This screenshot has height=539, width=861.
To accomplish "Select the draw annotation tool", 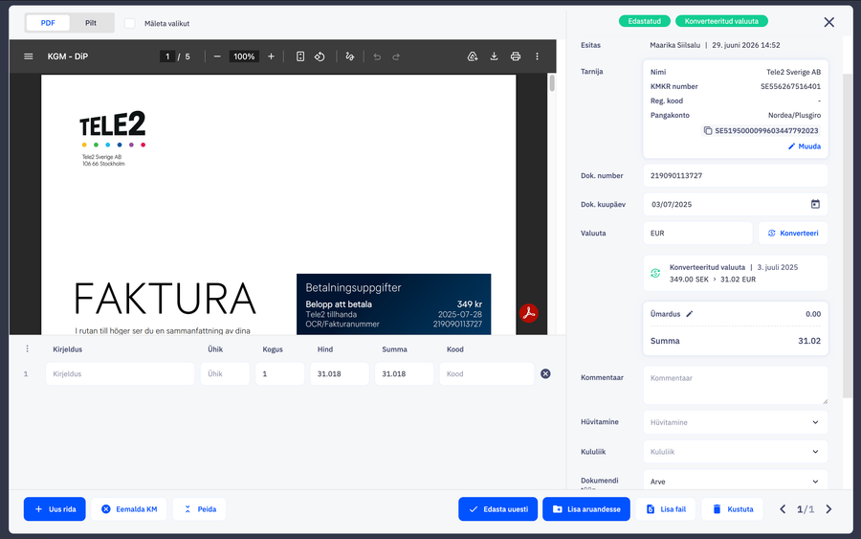I will point(350,56).
